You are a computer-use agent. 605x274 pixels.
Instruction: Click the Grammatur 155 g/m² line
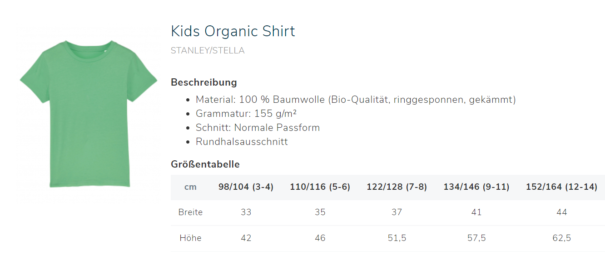tap(246, 114)
